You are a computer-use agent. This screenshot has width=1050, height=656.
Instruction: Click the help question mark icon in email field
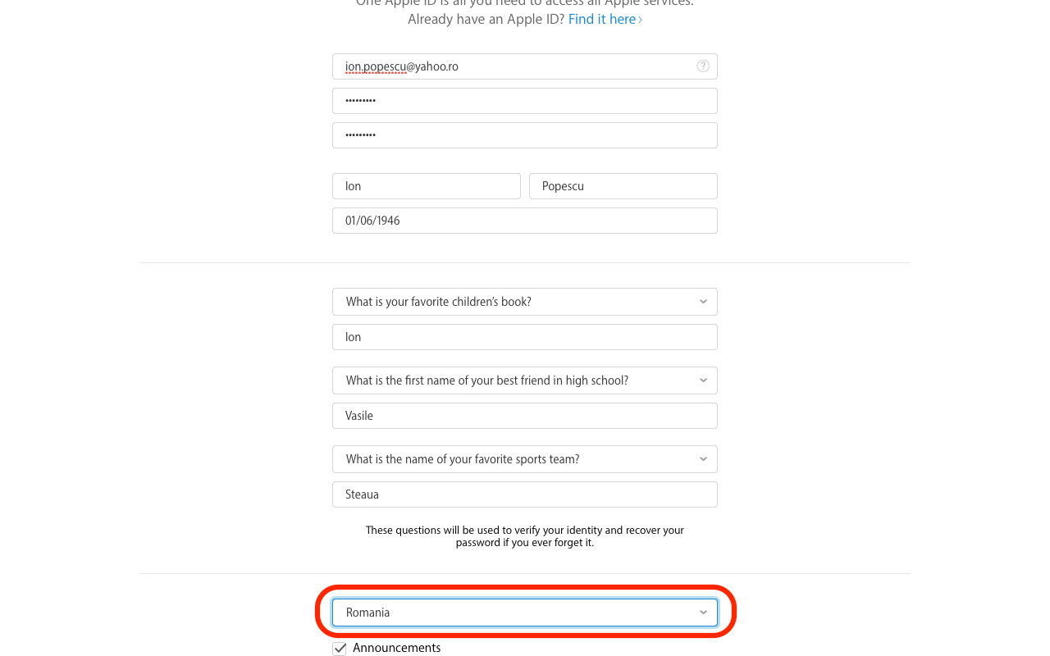coord(703,66)
